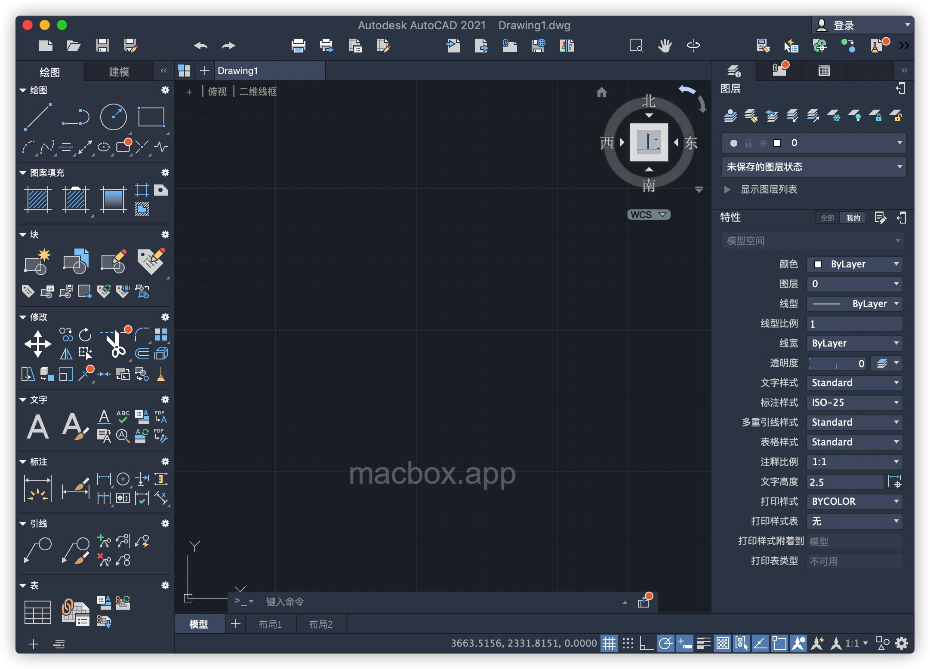
Task: Select the Drawing1 file tab
Action: pos(269,71)
